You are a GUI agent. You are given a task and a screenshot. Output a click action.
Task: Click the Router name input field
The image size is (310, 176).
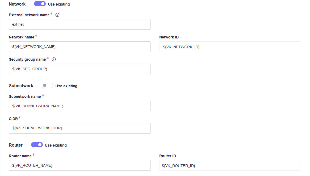80,165
